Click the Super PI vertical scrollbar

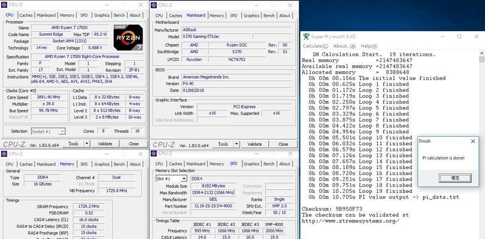481,145
